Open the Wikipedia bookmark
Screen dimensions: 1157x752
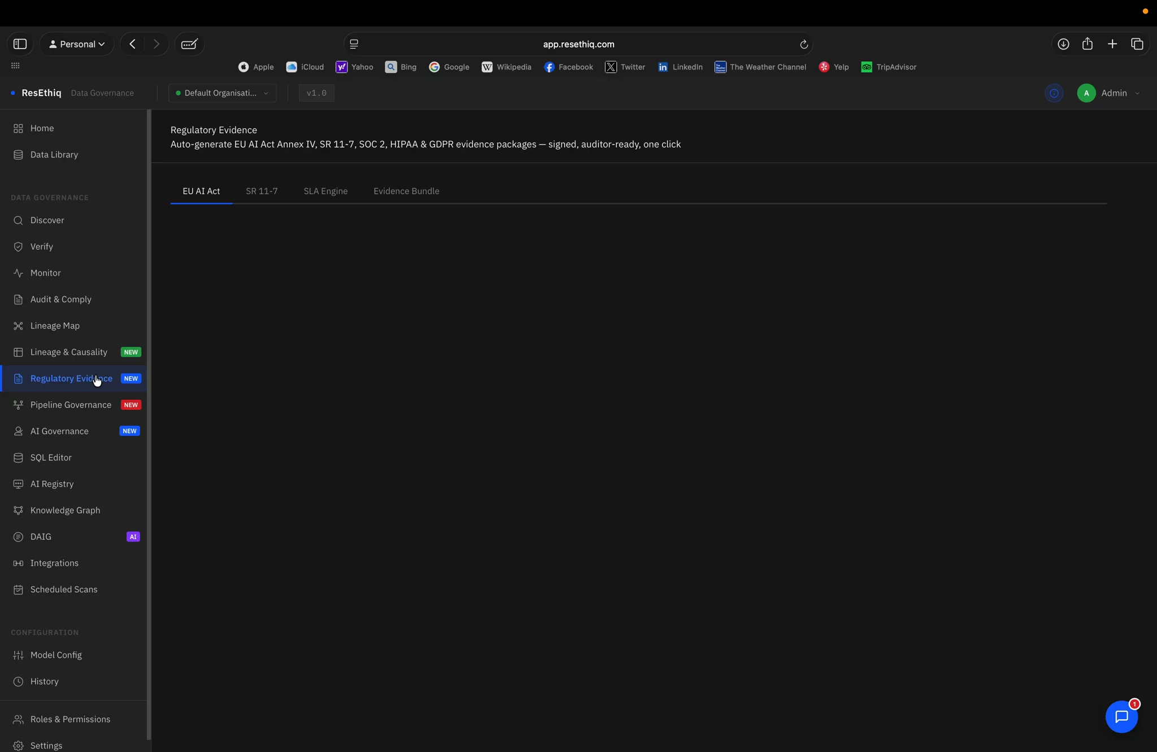pos(506,67)
